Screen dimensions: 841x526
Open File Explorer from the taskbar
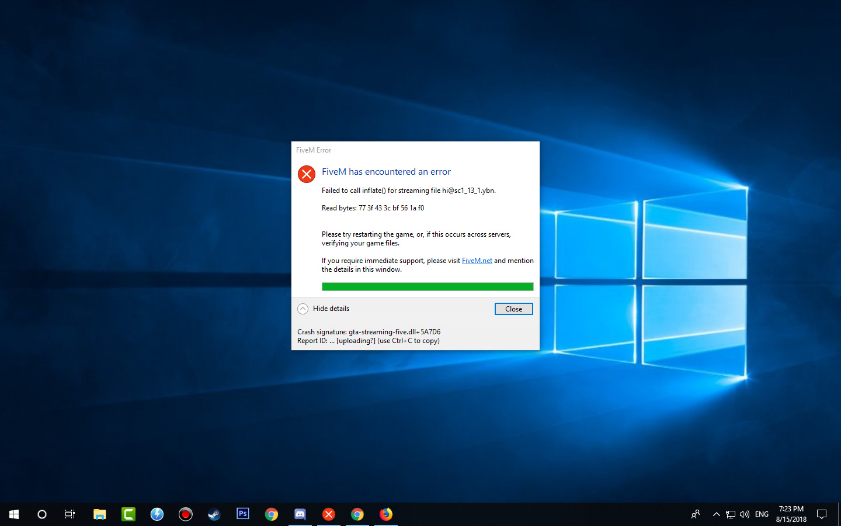coord(99,514)
